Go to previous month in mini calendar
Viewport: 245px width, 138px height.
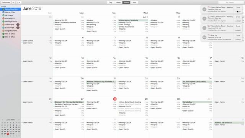click(2, 120)
